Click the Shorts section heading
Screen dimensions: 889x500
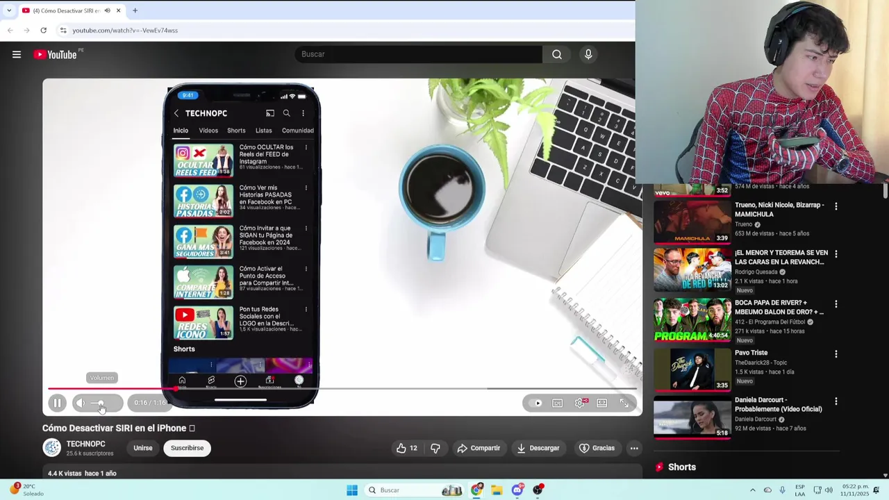coord(681,467)
